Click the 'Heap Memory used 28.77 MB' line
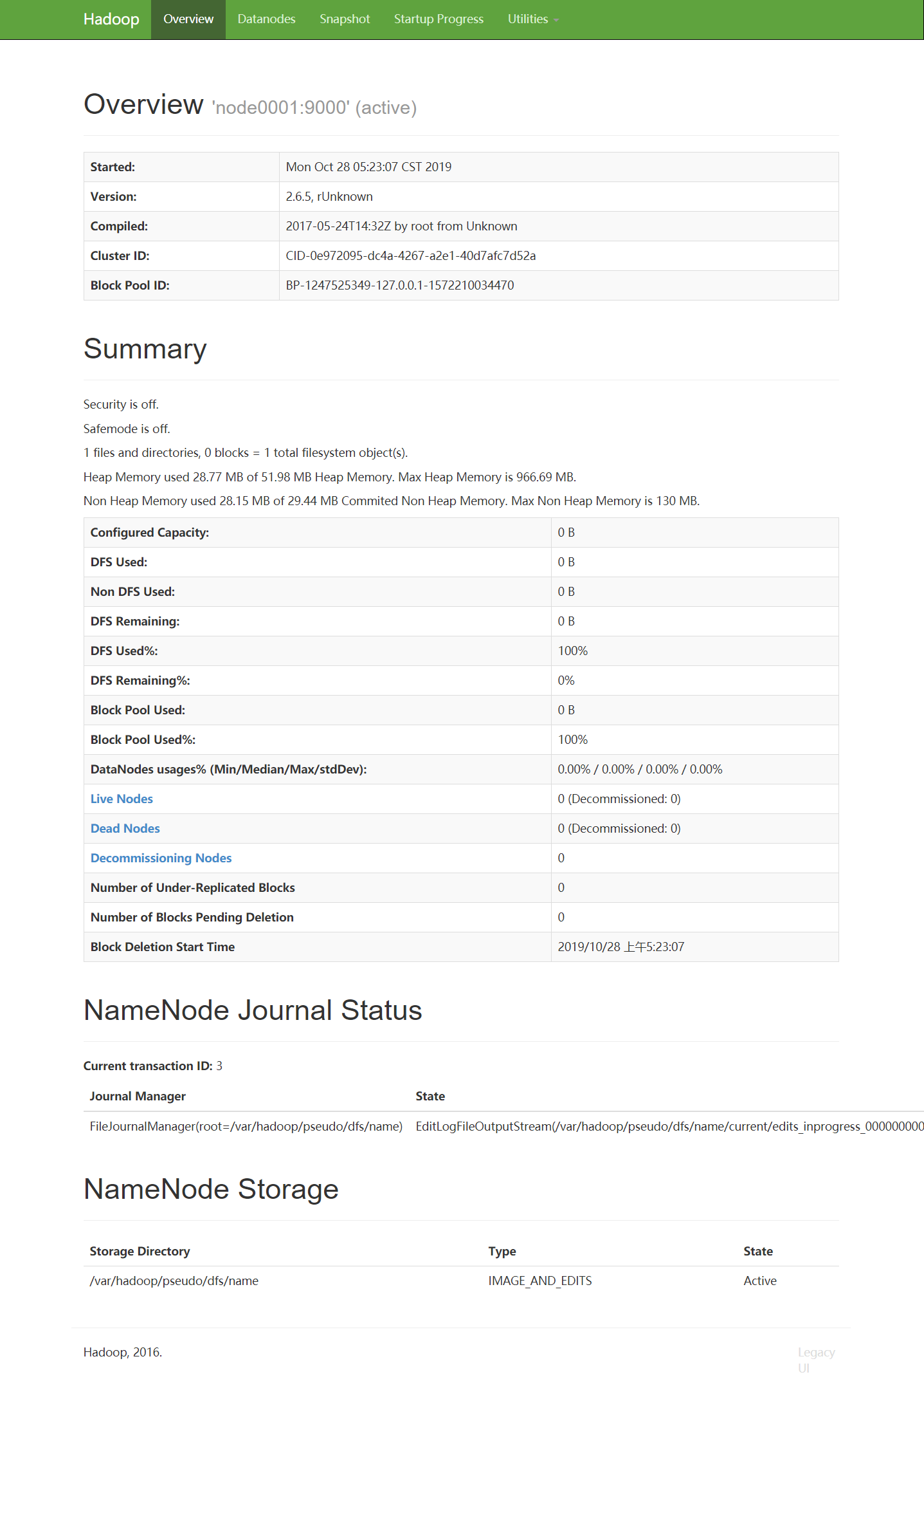This screenshot has height=1518, width=924. click(330, 477)
